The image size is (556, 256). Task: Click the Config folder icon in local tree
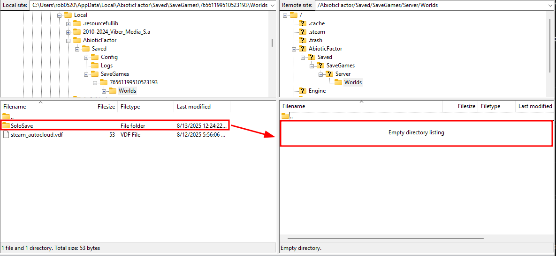point(95,57)
